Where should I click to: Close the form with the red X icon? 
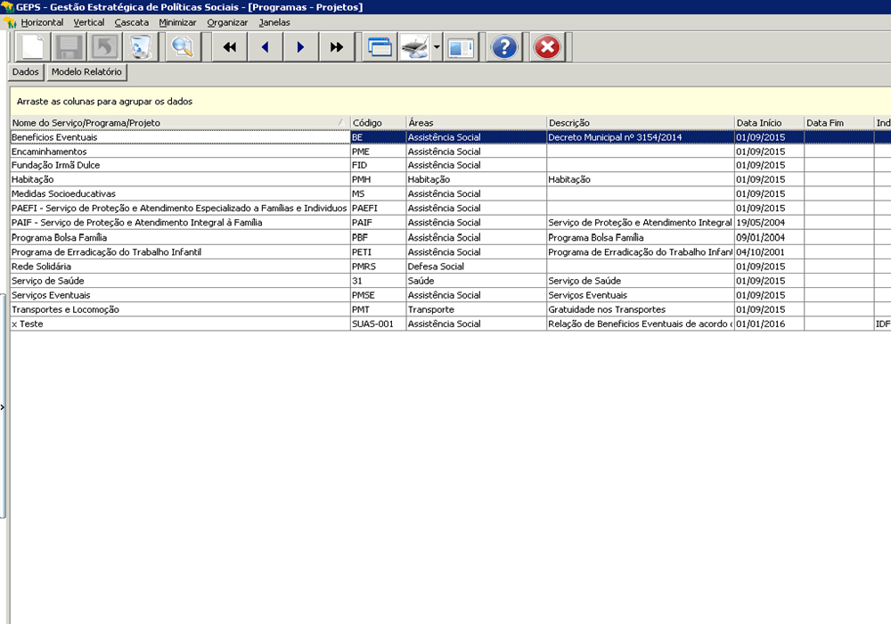[x=547, y=47]
